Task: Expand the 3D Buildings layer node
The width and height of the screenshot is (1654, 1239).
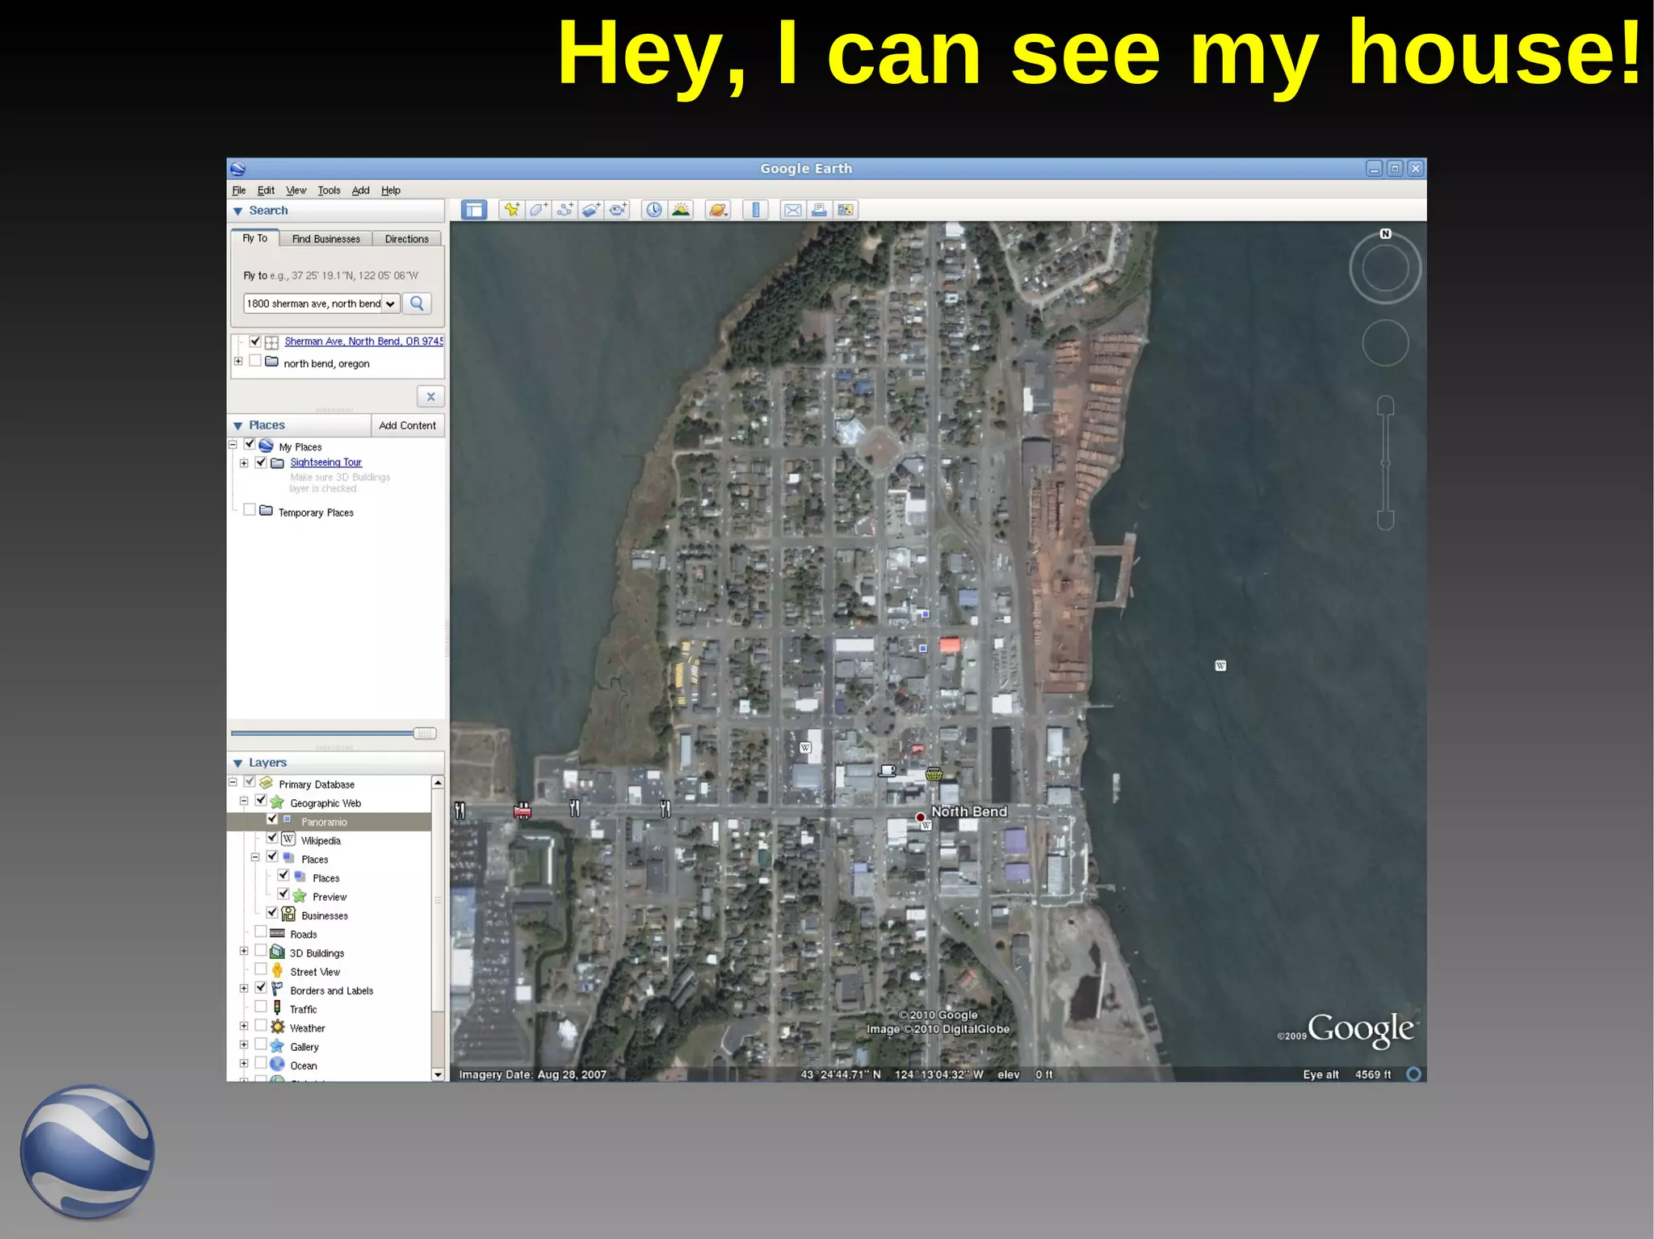Action: pyautogui.click(x=244, y=951)
